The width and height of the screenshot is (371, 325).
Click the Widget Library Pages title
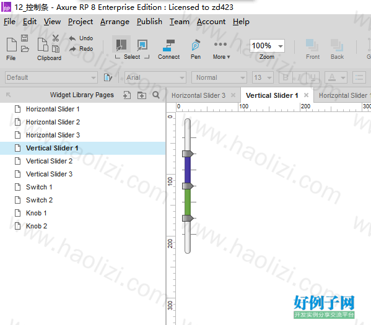coord(82,95)
